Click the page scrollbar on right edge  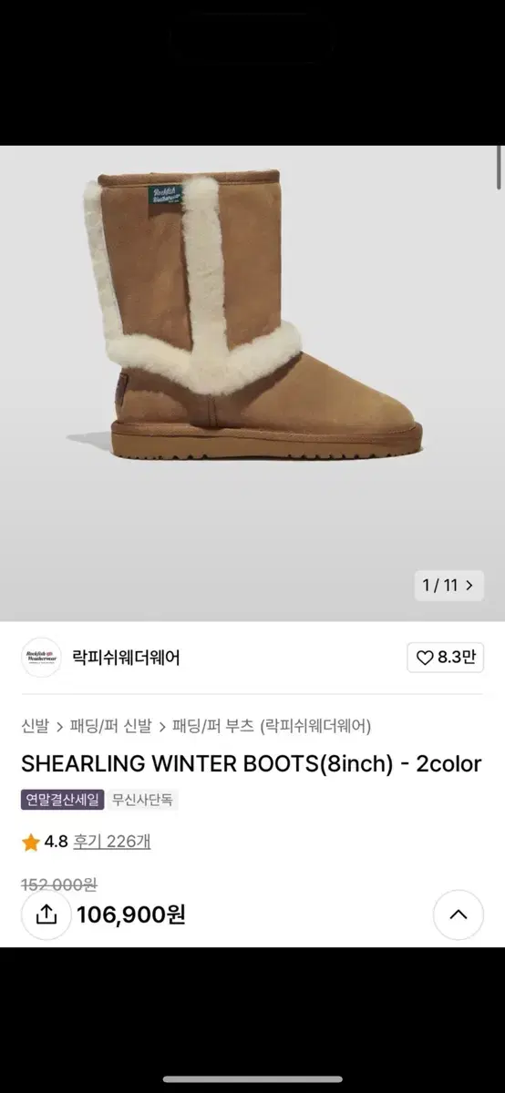coord(500,169)
